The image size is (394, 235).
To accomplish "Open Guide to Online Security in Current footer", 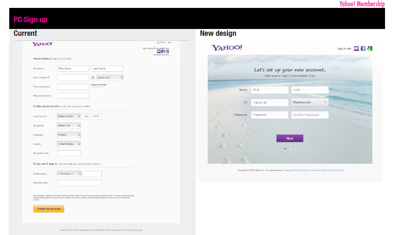I will (x=125, y=230).
